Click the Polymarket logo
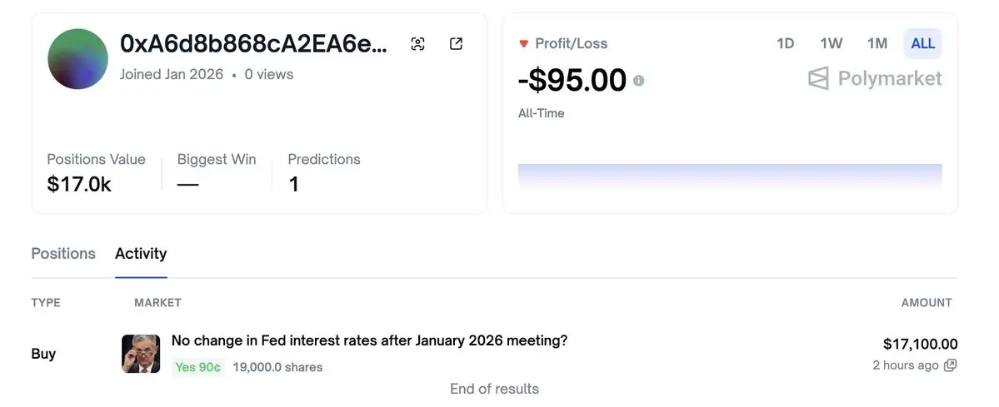 click(x=875, y=79)
